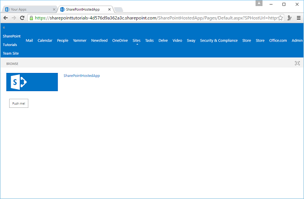This screenshot has height=199, width=304.
Task: Reload the page with the refresh icon
Action: point(22,18)
